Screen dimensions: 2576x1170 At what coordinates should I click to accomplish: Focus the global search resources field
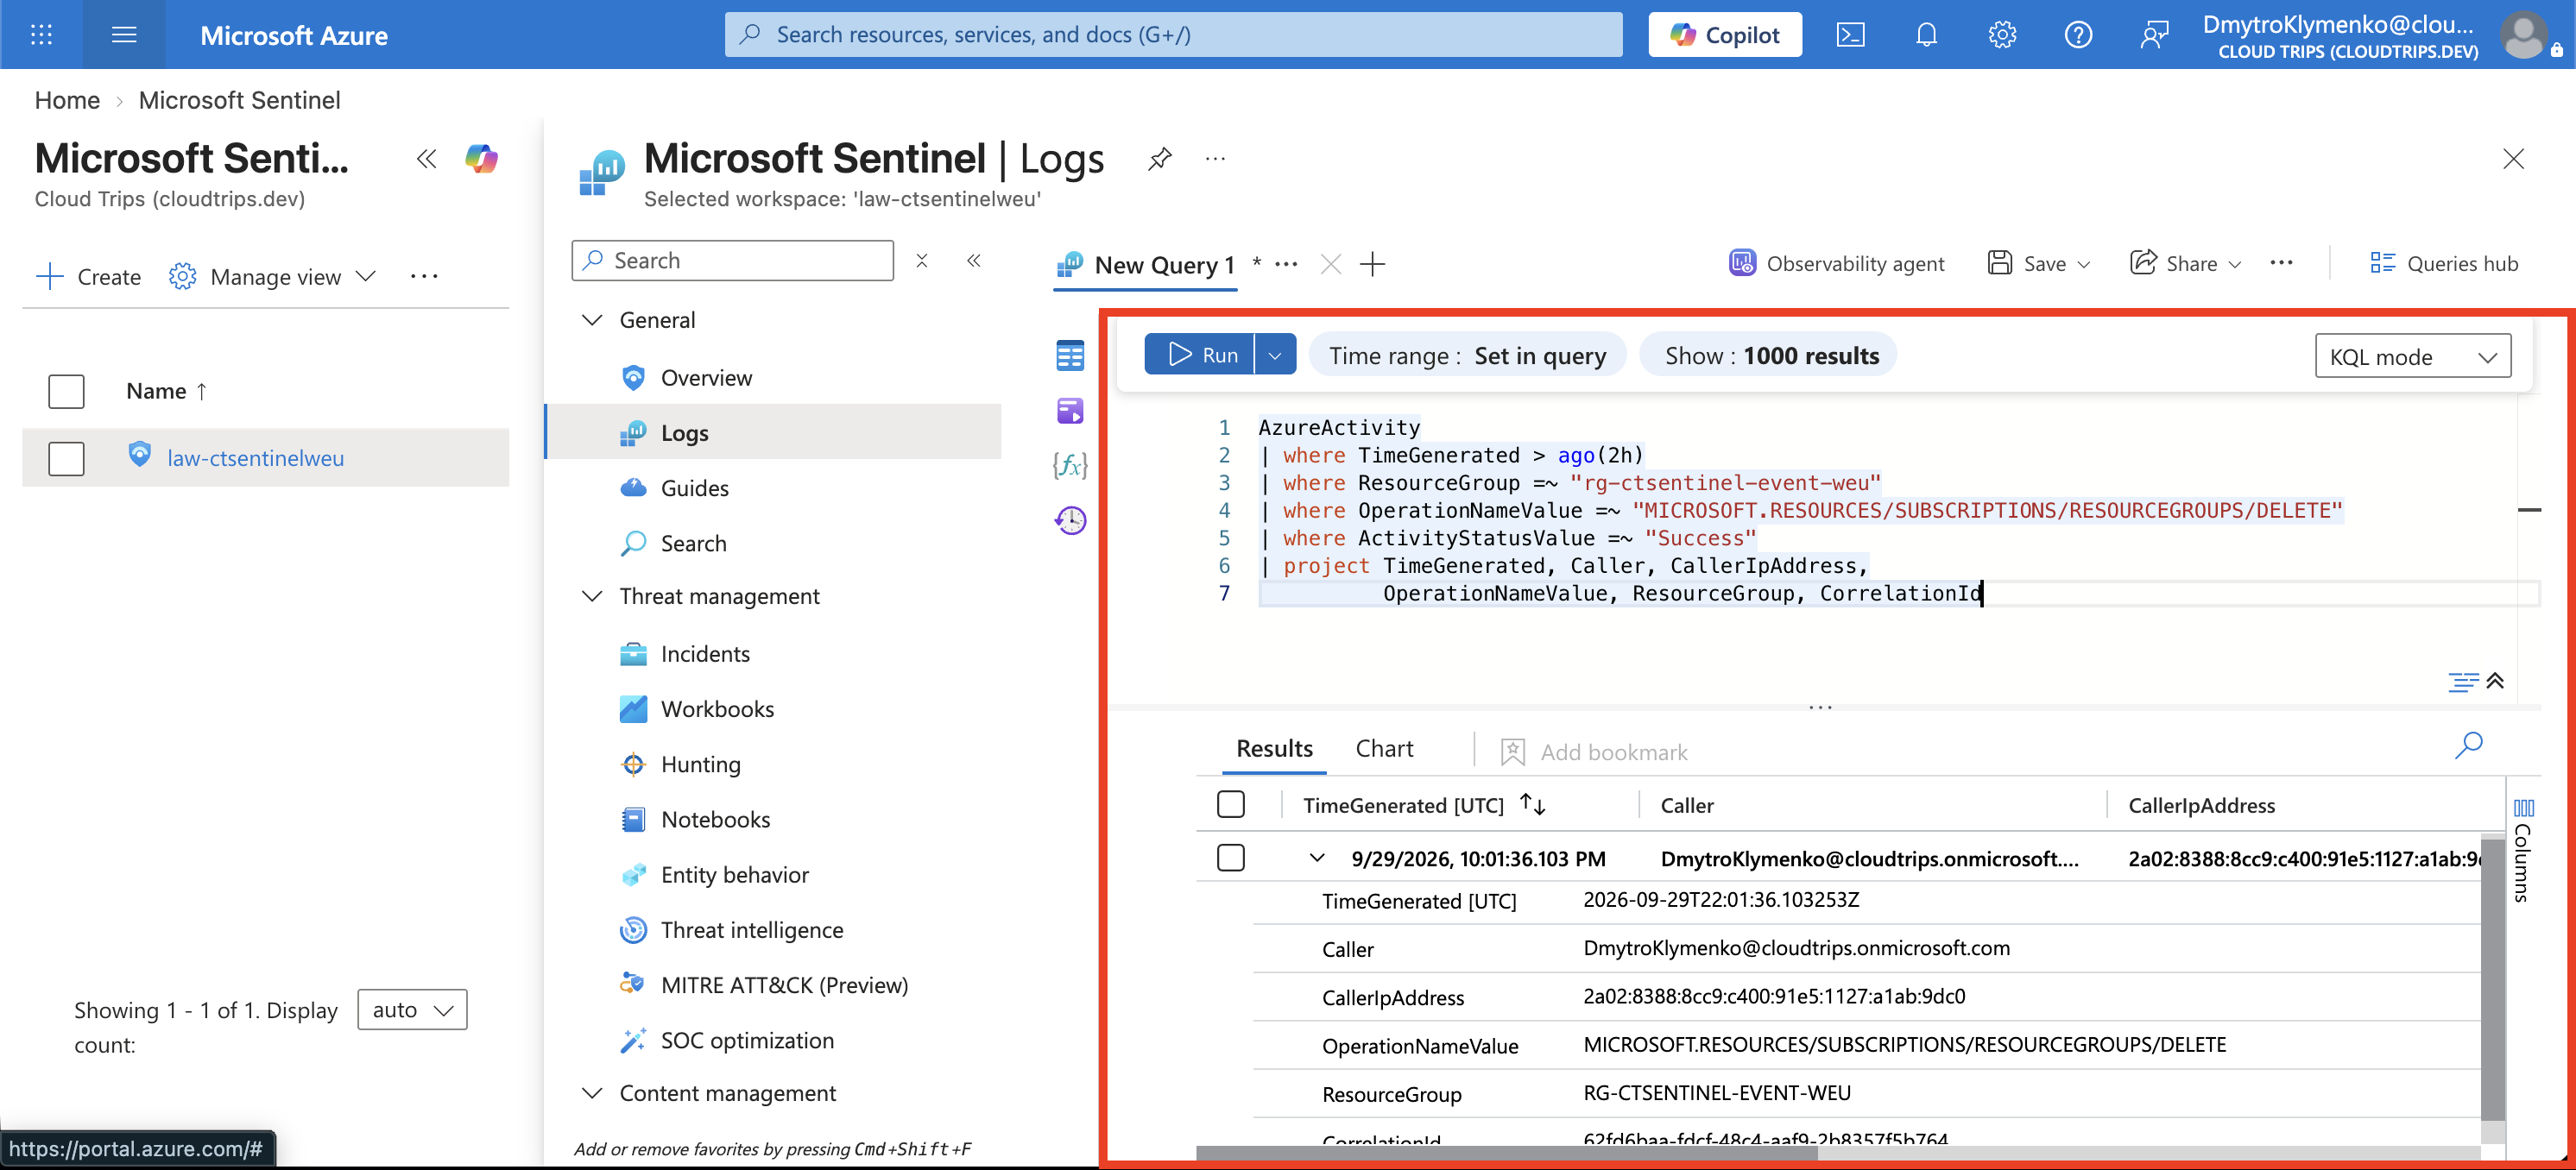[x=1173, y=35]
